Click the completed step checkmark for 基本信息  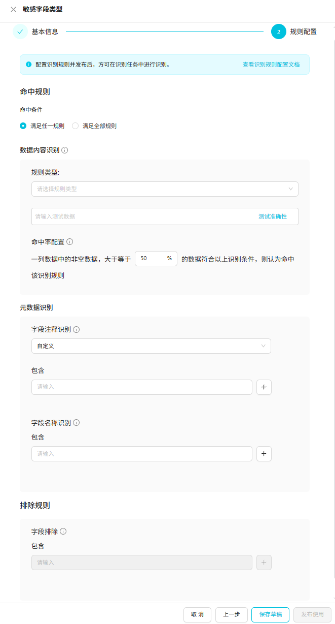[x=20, y=32]
